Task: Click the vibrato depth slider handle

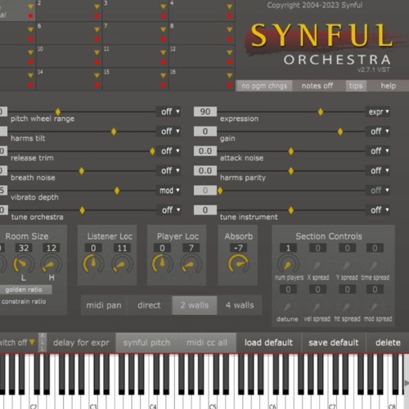Action: 117,191
